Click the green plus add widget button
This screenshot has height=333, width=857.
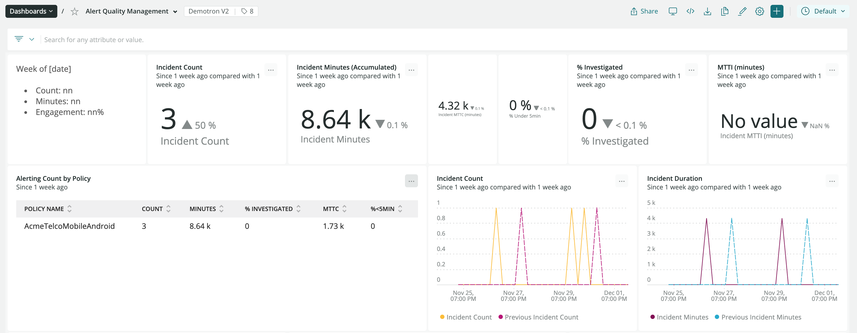pos(777,11)
